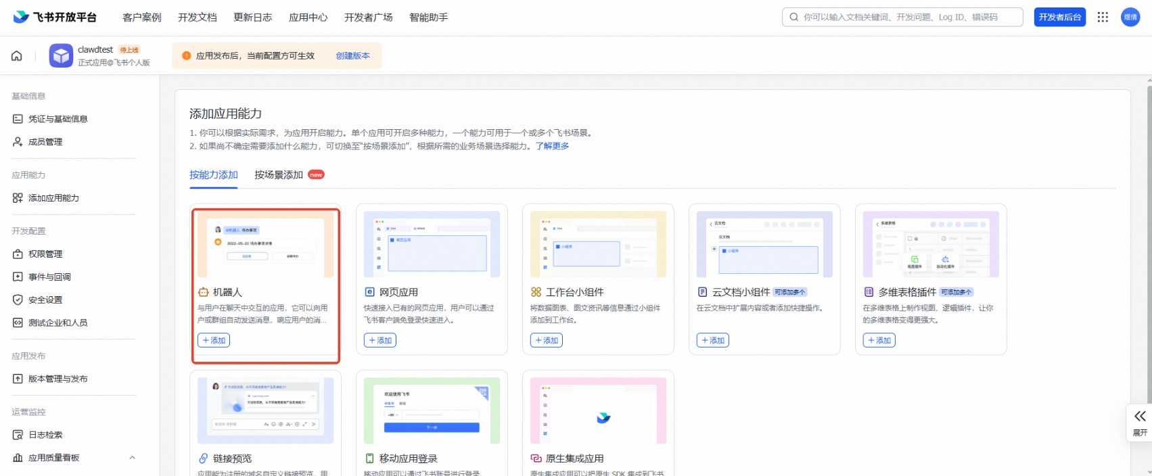Collapse the 应用质量看板 section
Viewport: 1152px width, 476px height.
click(132, 458)
